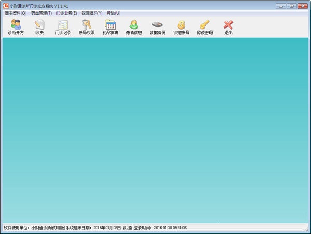
Task: Minimize the application window
Action: click(x=281, y=6)
